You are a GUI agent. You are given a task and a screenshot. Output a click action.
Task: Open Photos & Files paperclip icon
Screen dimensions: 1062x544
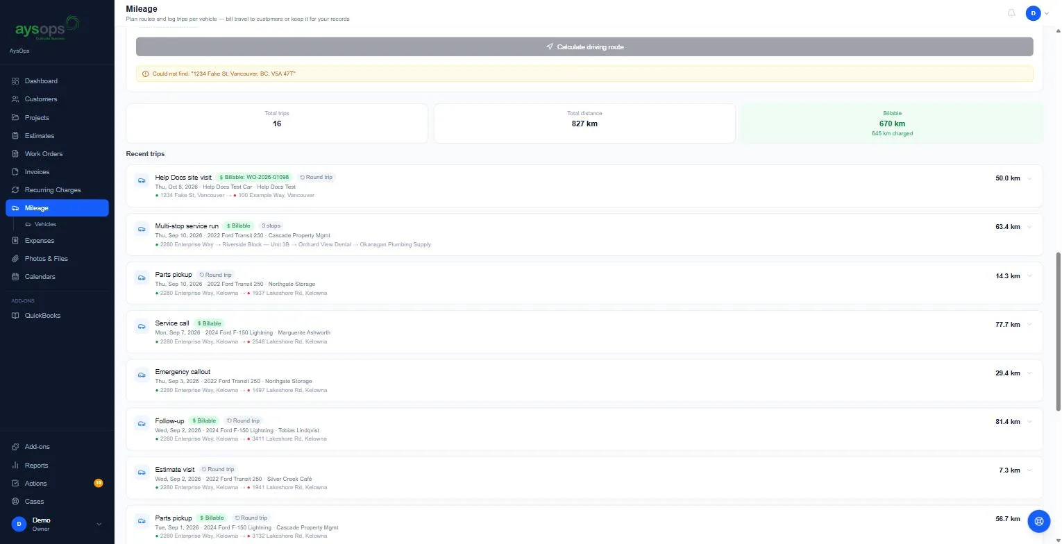[x=15, y=259]
